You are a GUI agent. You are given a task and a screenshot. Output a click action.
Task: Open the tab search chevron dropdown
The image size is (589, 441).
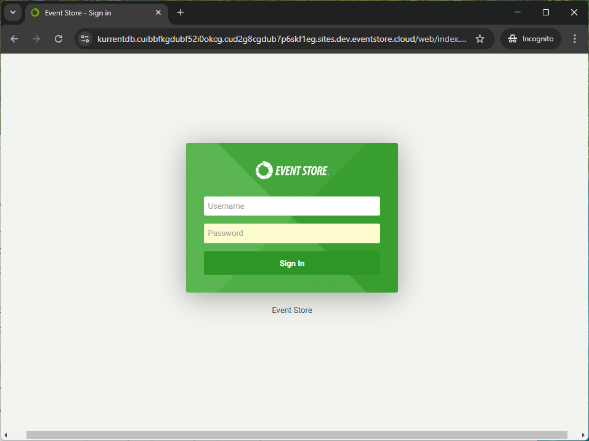click(x=13, y=12)
